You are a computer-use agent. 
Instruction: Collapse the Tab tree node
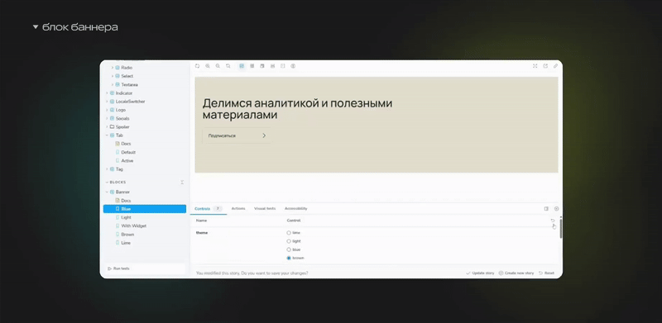pyautogui.click(x=107, y=135)
